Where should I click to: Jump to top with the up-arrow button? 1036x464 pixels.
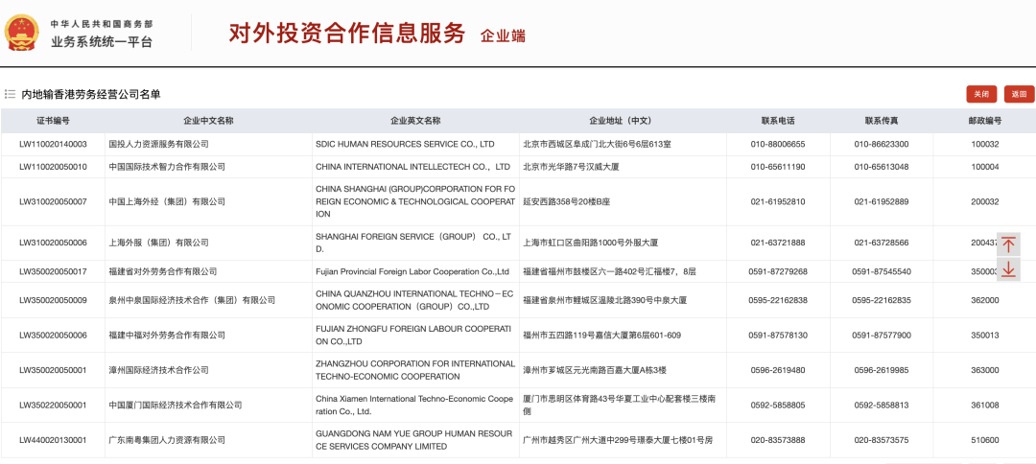[x=1008, y=244]
